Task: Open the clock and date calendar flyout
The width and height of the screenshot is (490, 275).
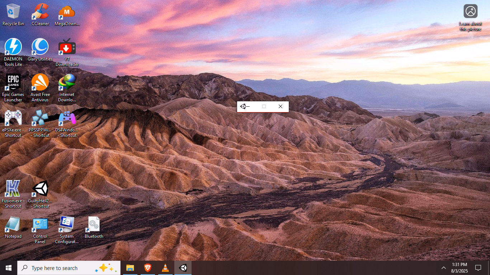Action: click(x=460, y=268)
